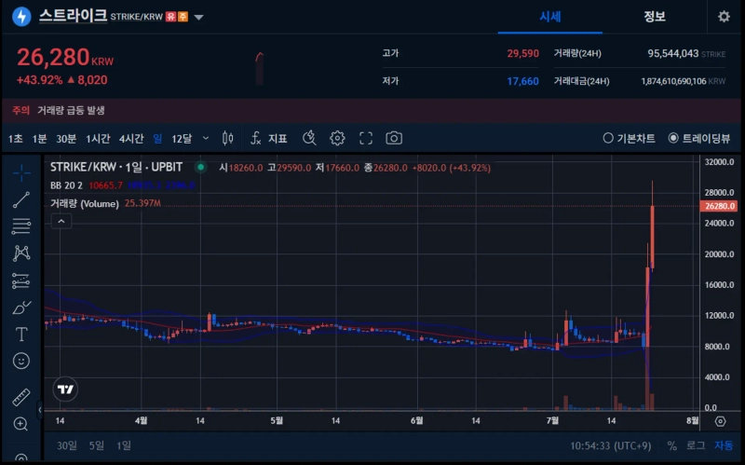The width and height of the screenshot is (745, 465).
Task: Select the 30일 date range
Action: [66, 445]
